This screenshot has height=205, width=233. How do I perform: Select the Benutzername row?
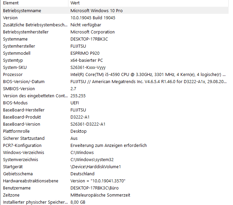coord(115,188)
